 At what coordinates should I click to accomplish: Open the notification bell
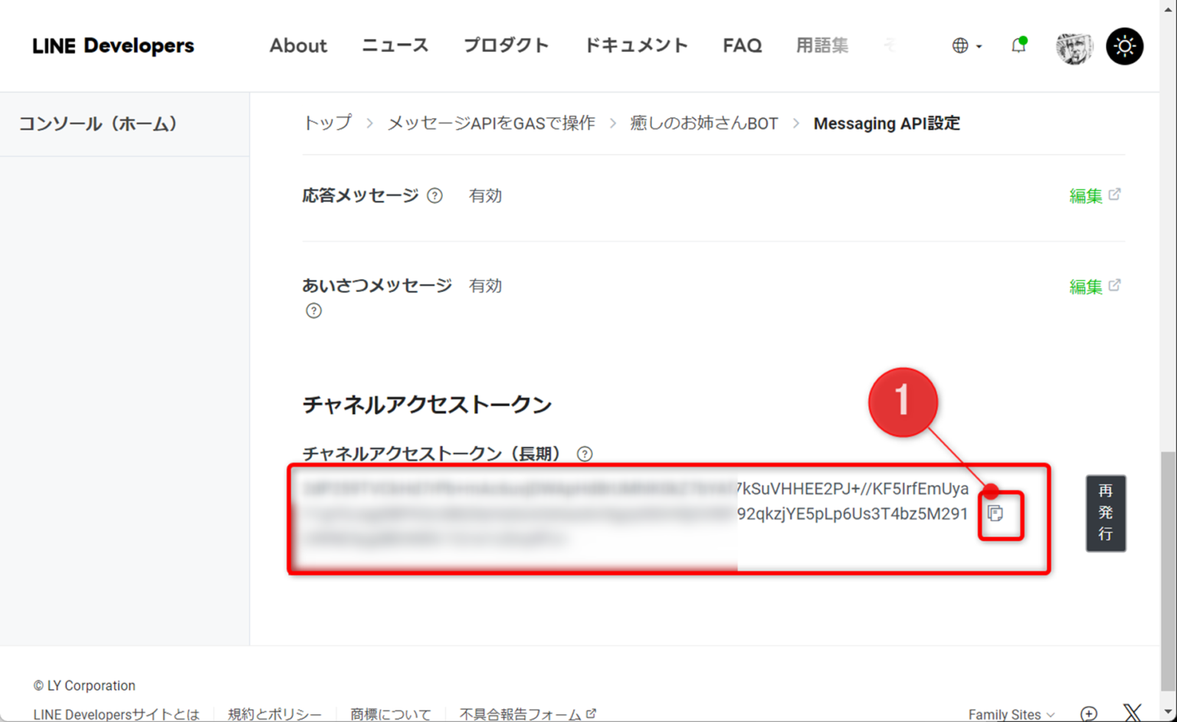pyautogui.click(x=1018, y=45)
